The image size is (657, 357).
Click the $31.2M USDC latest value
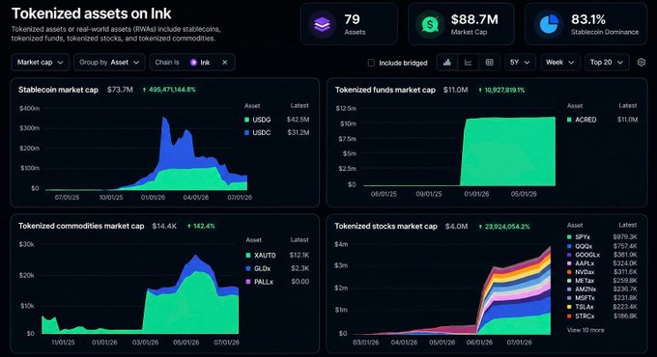(x=299, y=133)
